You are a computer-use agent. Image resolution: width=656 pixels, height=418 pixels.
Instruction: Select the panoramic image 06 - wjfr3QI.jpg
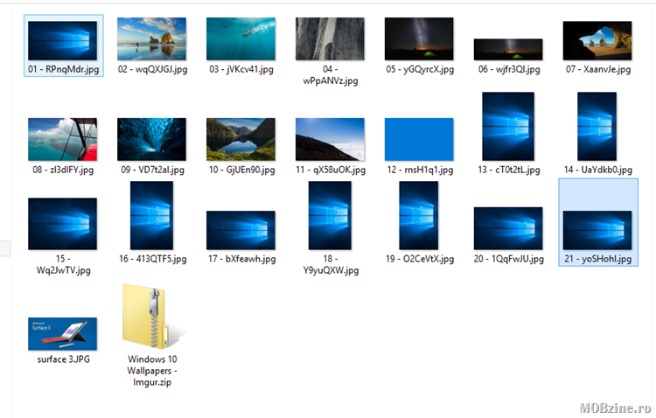point(508,49)
